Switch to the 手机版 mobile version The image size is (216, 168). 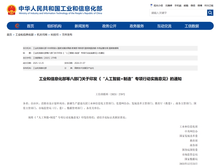pos(178,6)
